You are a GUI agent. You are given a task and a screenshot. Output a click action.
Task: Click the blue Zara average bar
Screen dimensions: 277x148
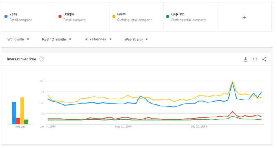click(14, 113)
